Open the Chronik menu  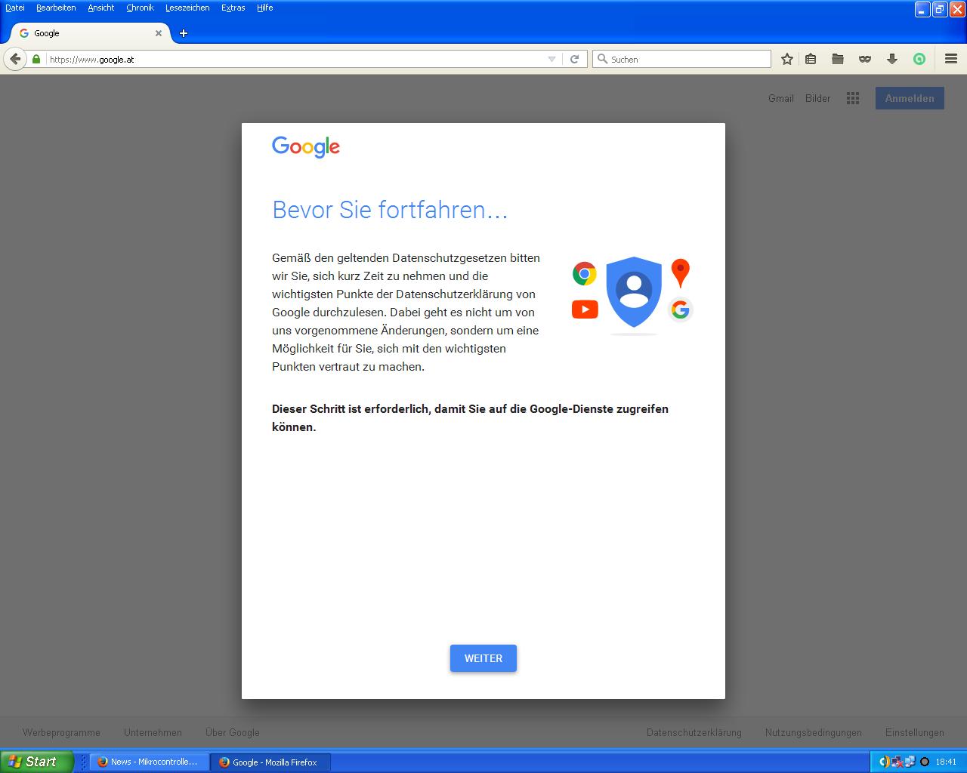point(140,8)
